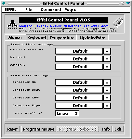
Task: Switch to the Temperature tab
Action: coord(62,38)
